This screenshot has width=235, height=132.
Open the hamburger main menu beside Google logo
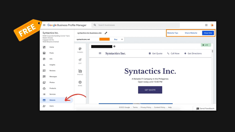[x=44, y=25]
